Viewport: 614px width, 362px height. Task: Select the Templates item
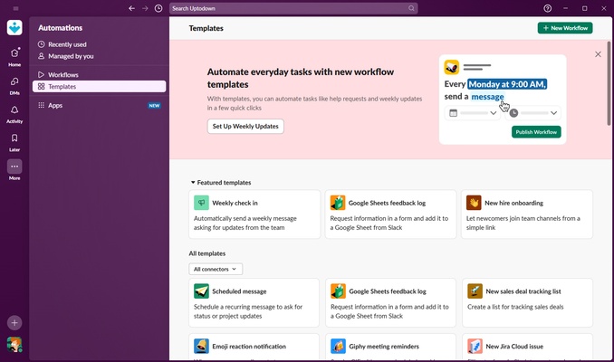(x=99, y=87)
